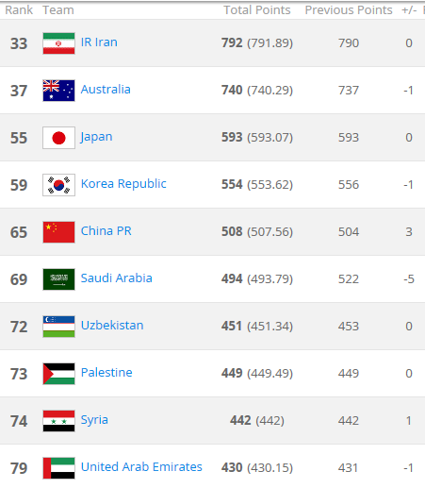Open the Uzbekistan team link
The width and height of the screenshot is (425, 488).
pyautogui.click(x=112, y=326)
